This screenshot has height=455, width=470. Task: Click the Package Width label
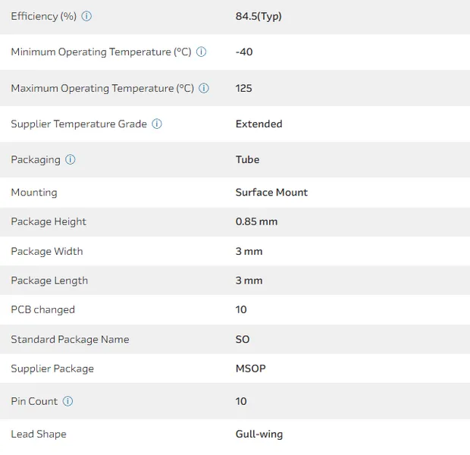[x=47, y=251]
